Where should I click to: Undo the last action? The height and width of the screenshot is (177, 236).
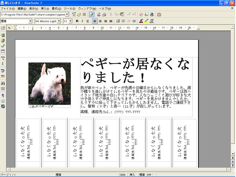pyautogui.click(x=129, y=15)
